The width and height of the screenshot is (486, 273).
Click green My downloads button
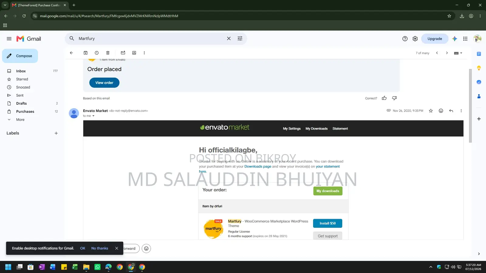(x=328, y=191)
